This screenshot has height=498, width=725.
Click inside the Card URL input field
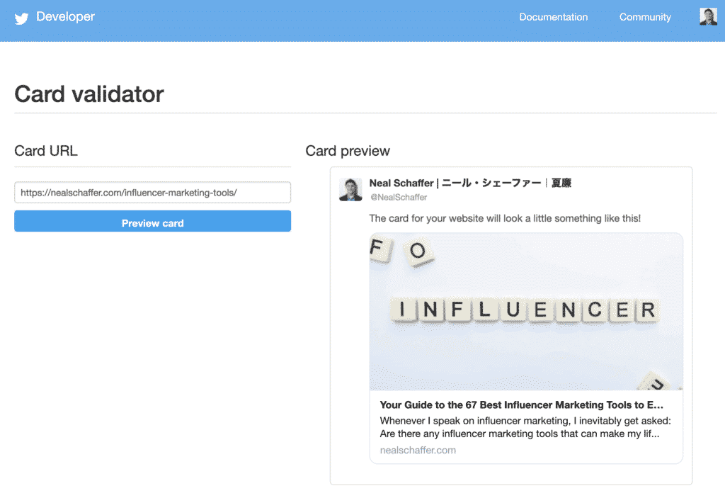[x=152, y=192]
